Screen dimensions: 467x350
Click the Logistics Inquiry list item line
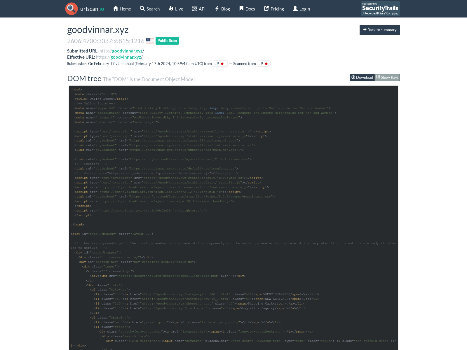point(200,308)
